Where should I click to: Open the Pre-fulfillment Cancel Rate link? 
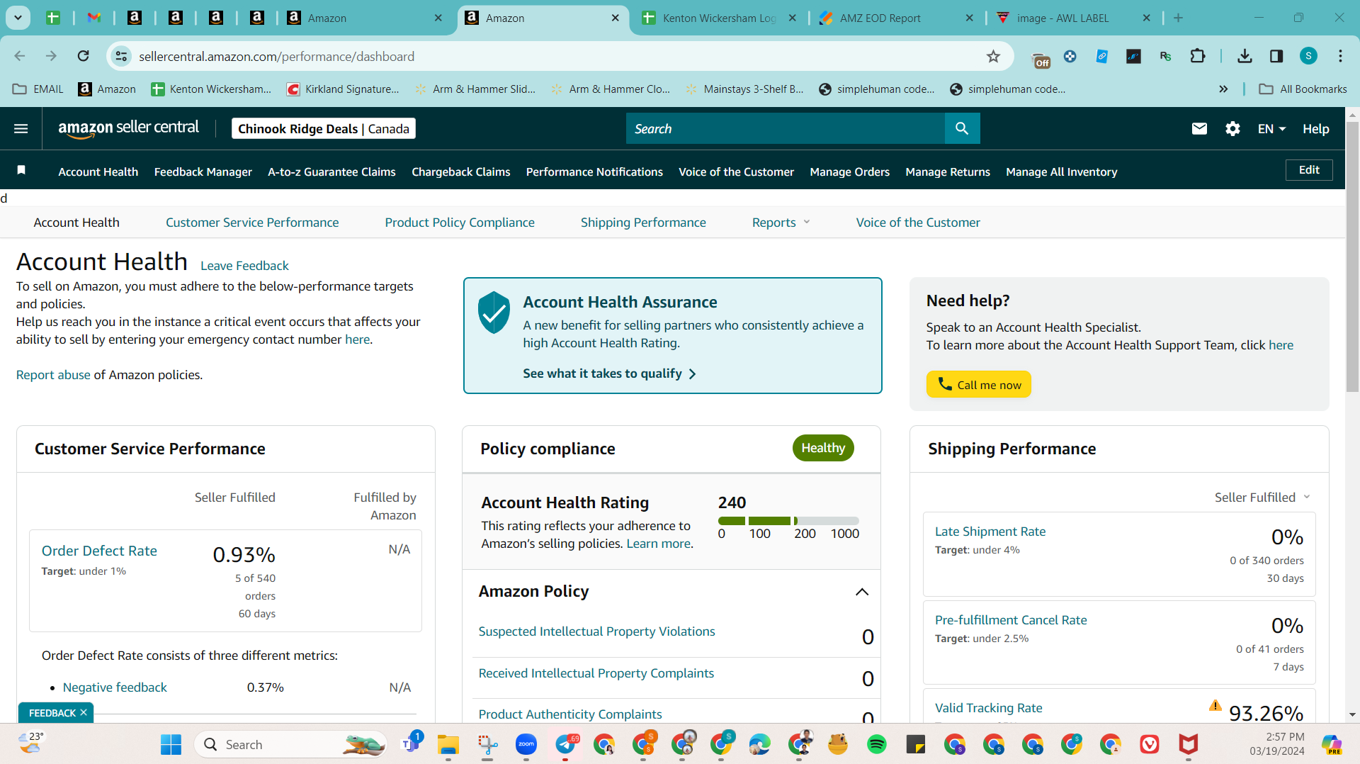click(1011, 619)
